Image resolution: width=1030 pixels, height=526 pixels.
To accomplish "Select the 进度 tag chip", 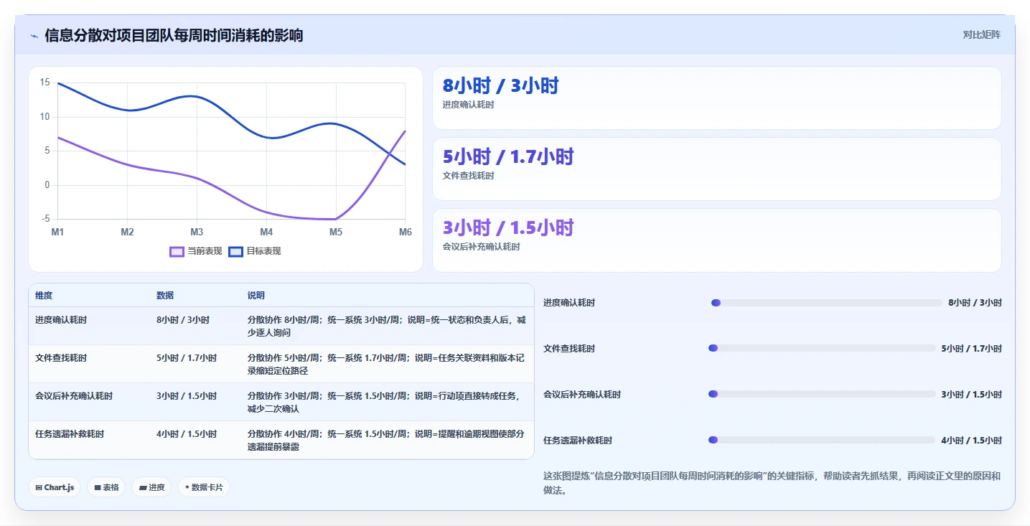I will point(151,487).
